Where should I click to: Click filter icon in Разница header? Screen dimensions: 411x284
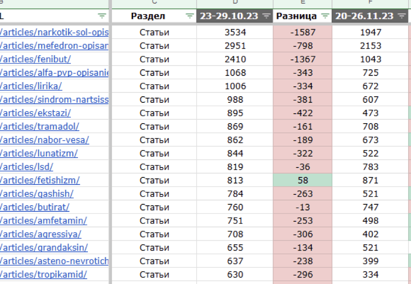coord(325,16)
